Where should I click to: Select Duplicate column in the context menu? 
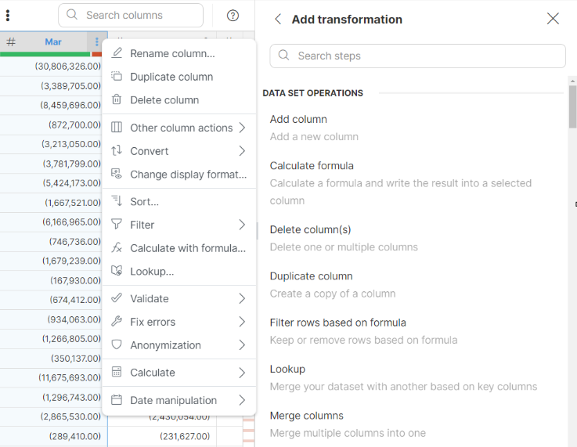179,77
